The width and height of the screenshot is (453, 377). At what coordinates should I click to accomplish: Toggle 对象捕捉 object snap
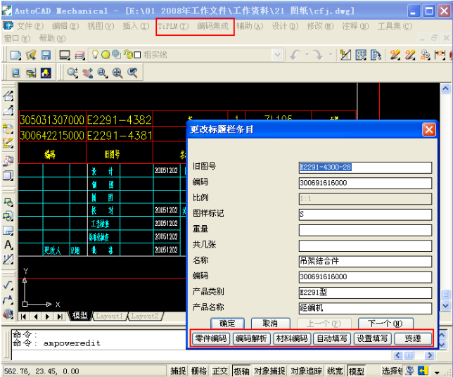pos(269,371)
